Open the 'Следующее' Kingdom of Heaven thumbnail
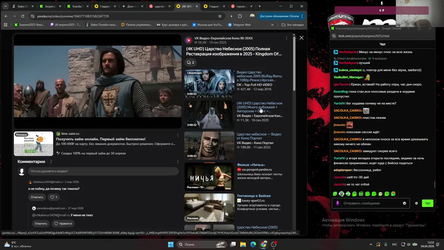Image resolution: width=444 pixels, height=250 pixels. 209,84
